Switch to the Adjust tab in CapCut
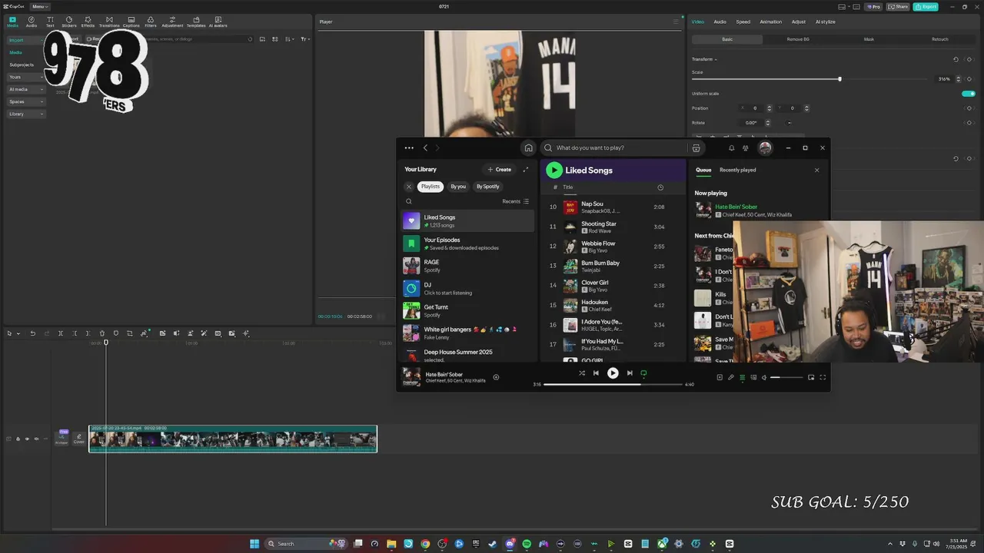 click(x=799, y=22)
